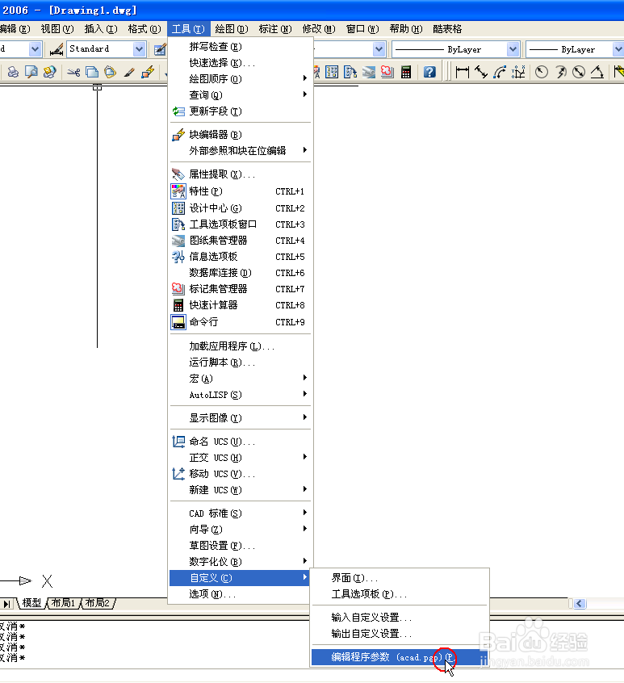Open the 修改 menu
Viewport: 624px width, 683px height.
(319, 29)
